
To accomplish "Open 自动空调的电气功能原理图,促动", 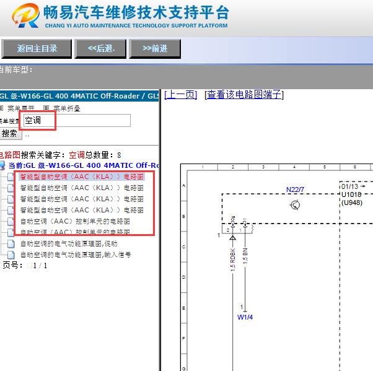I will pos(69,244).
